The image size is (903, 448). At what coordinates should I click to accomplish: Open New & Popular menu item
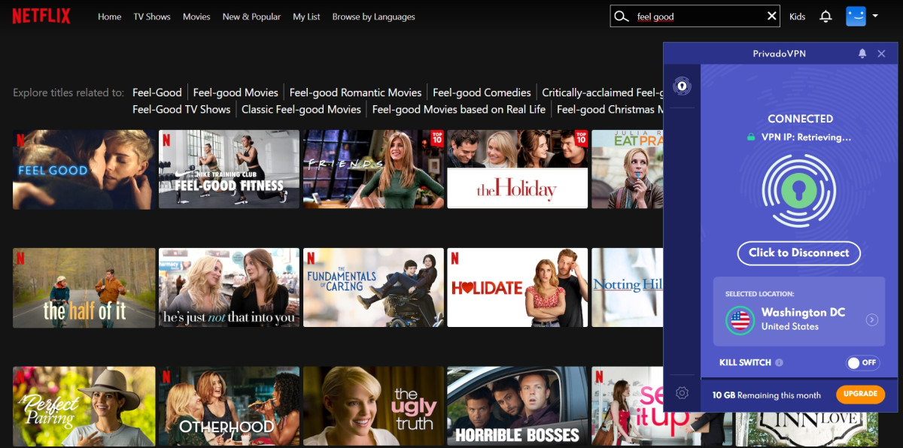251,17
